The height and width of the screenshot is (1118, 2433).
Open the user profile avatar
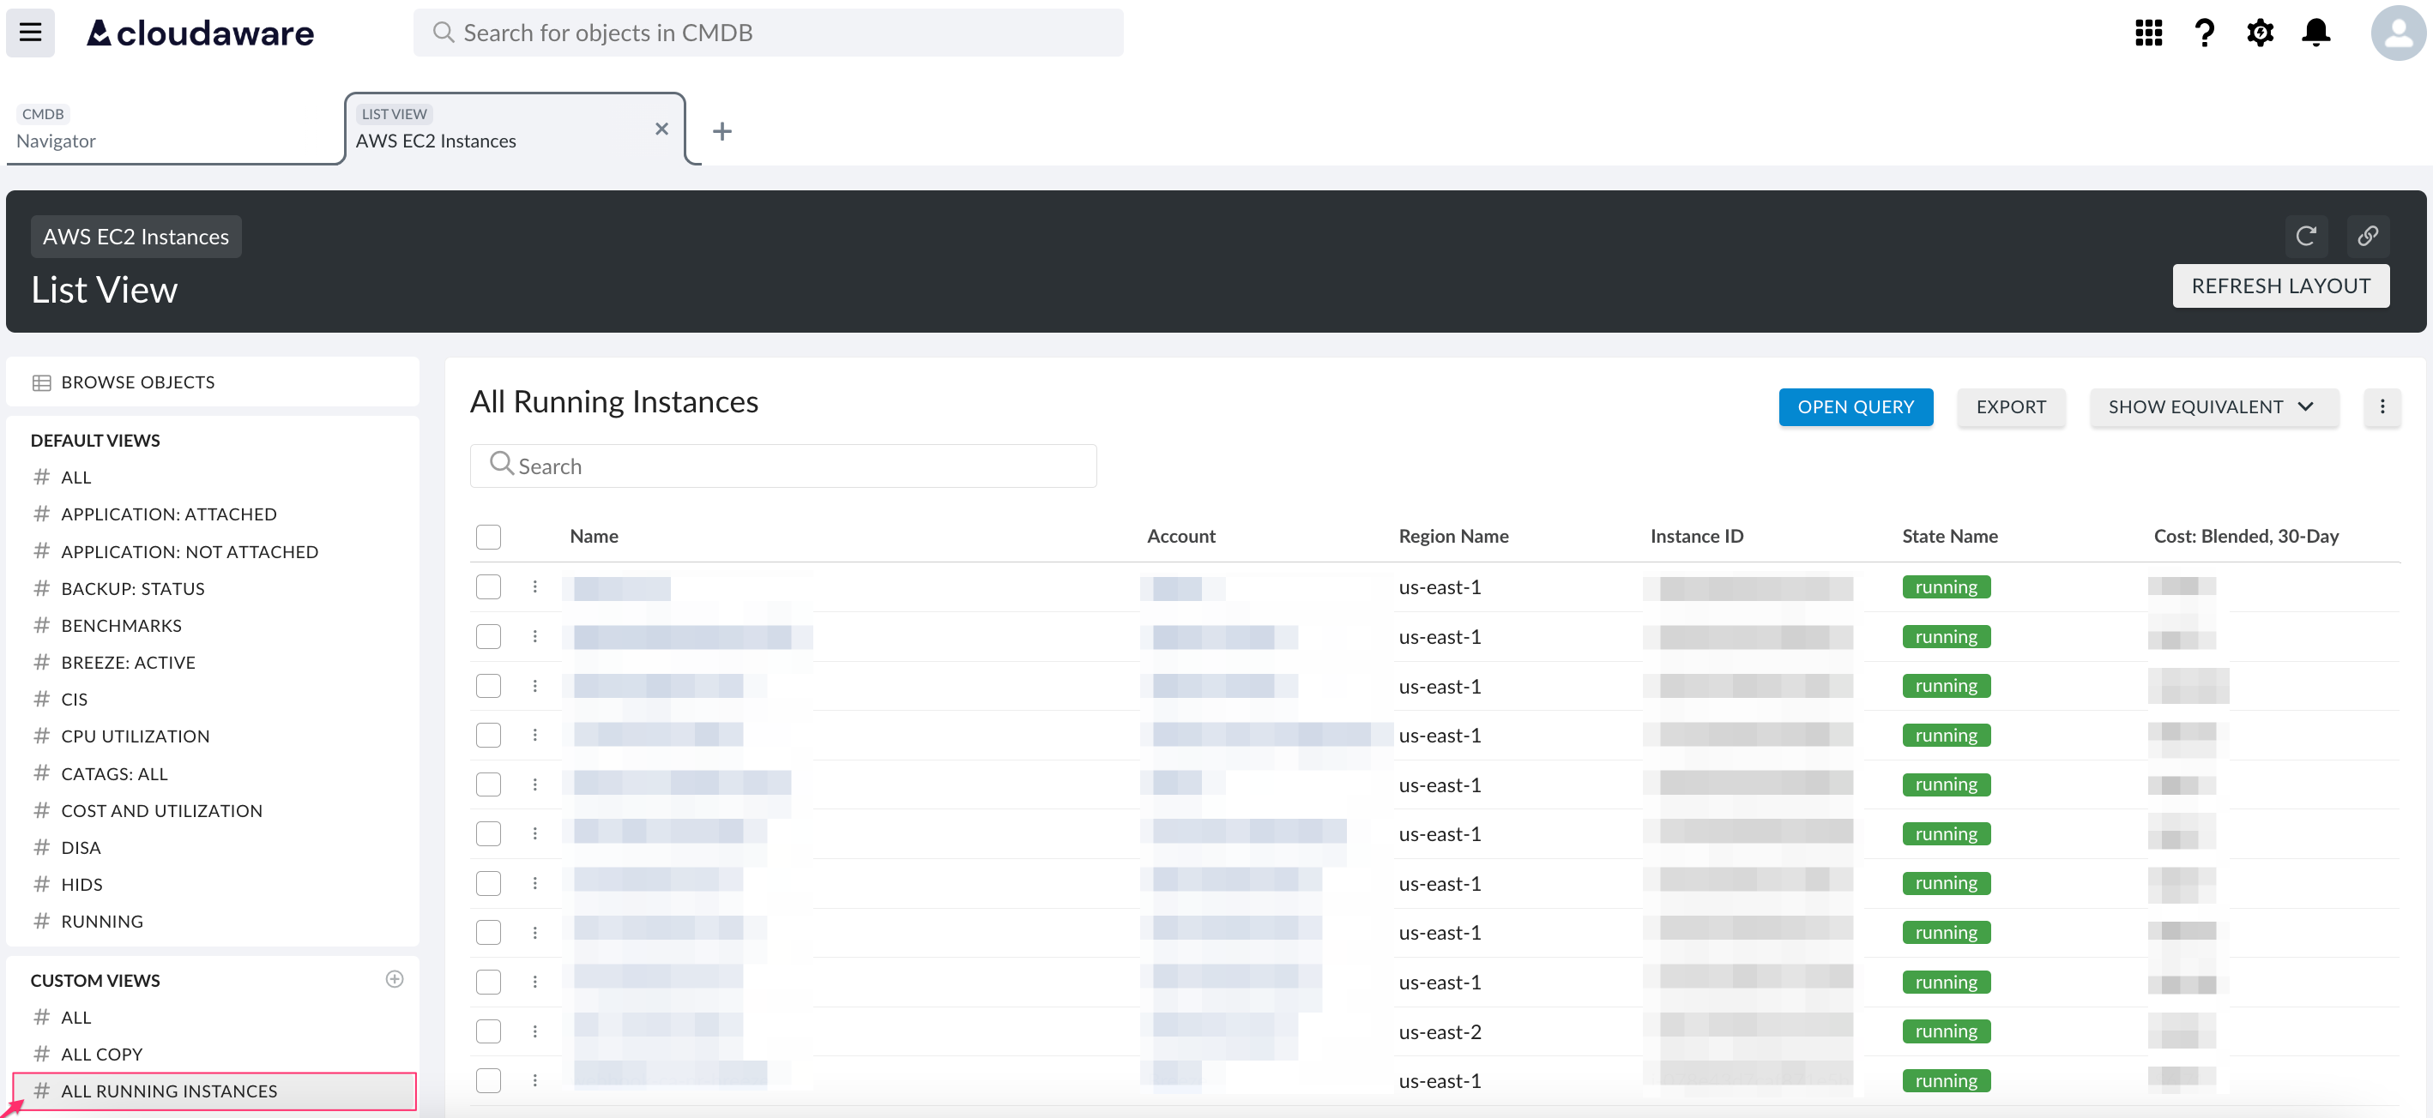pos(2399,33)
